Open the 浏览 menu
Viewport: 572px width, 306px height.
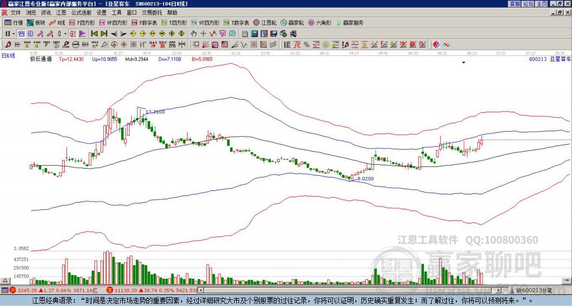click(x=31, y=13)
